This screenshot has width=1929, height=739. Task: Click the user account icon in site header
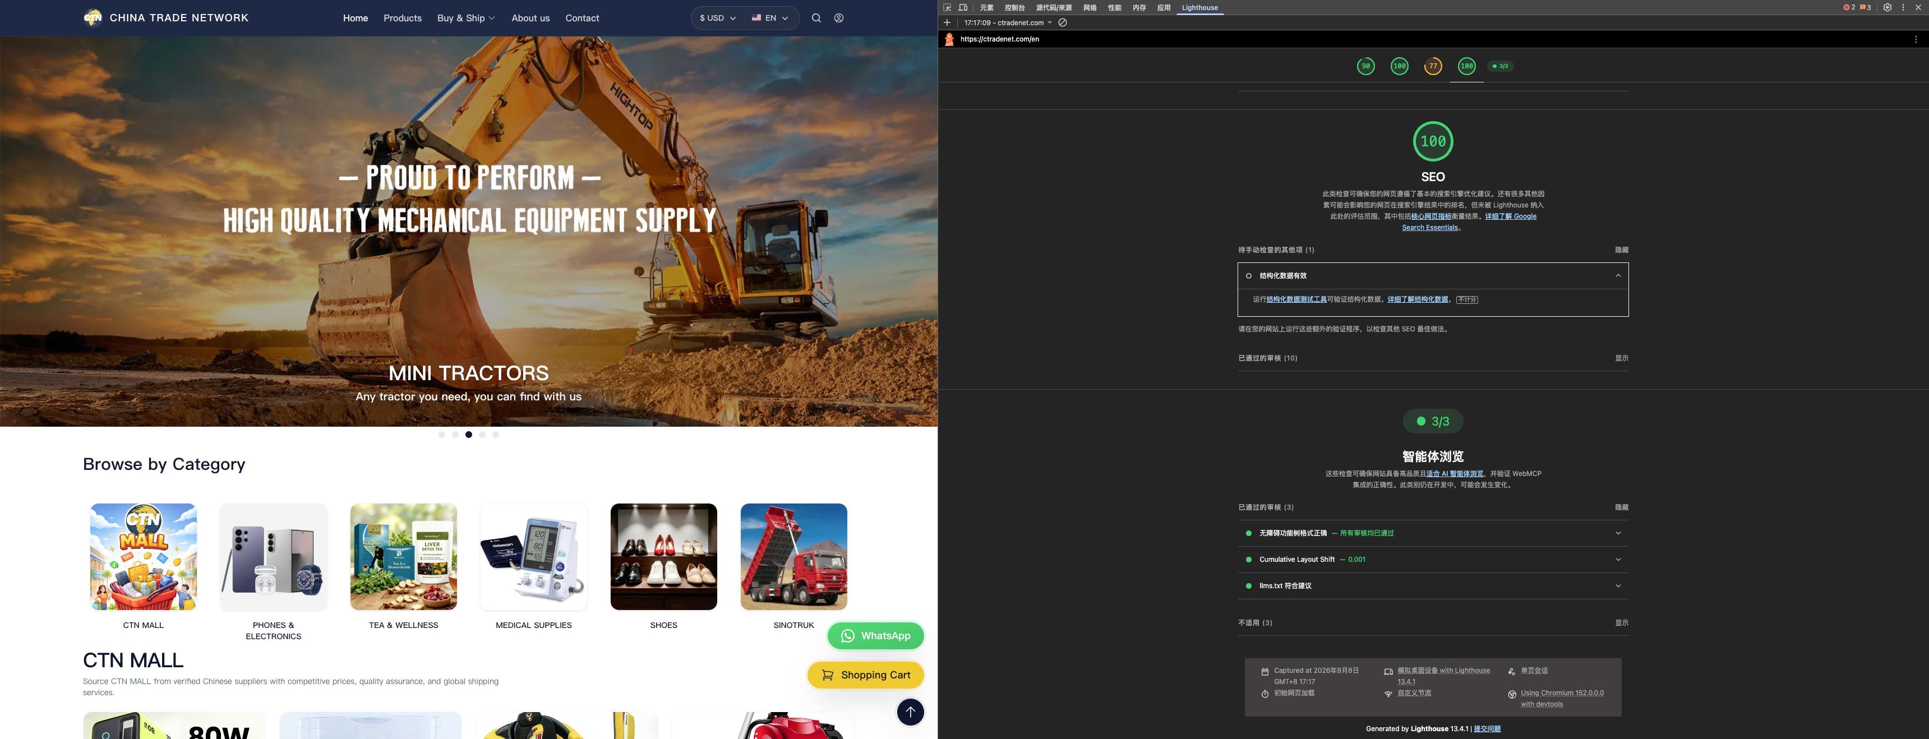pyautogui.click(x=839, y=18)
